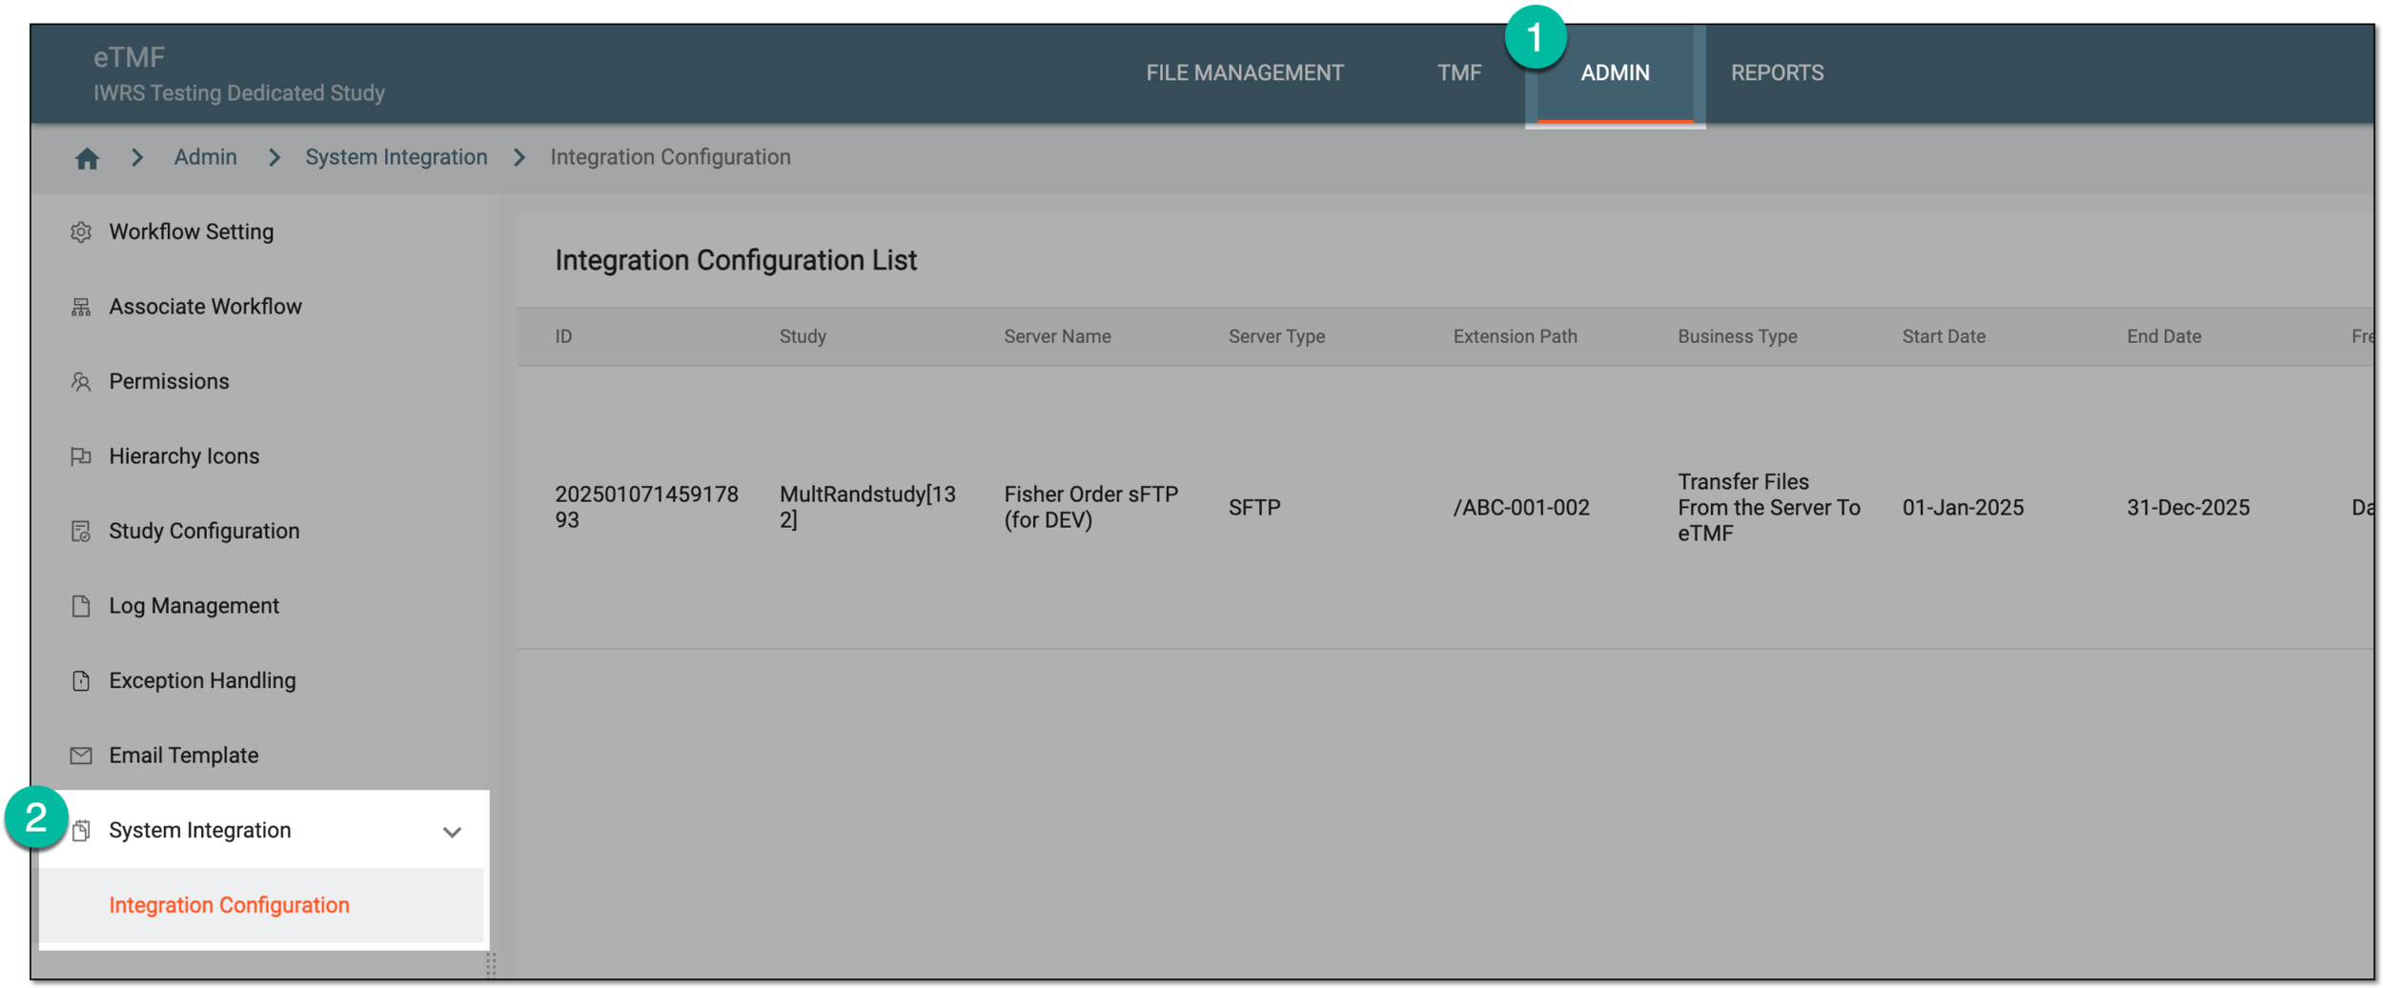Screen dimensions: 2383x988
Task: Click the sidebar resize grip handle
Action: pos(491,964)
